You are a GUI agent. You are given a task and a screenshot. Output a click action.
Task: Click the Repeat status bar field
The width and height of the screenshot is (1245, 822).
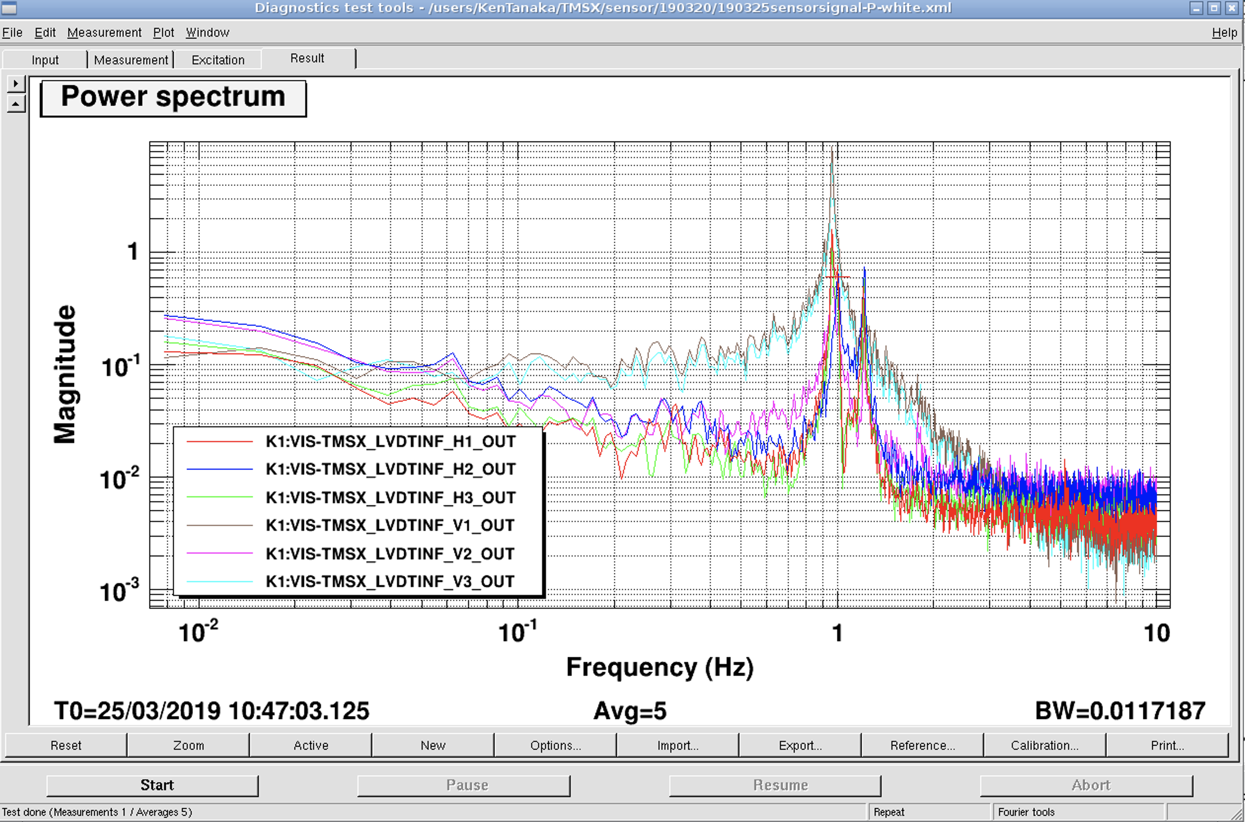[929, 812]
